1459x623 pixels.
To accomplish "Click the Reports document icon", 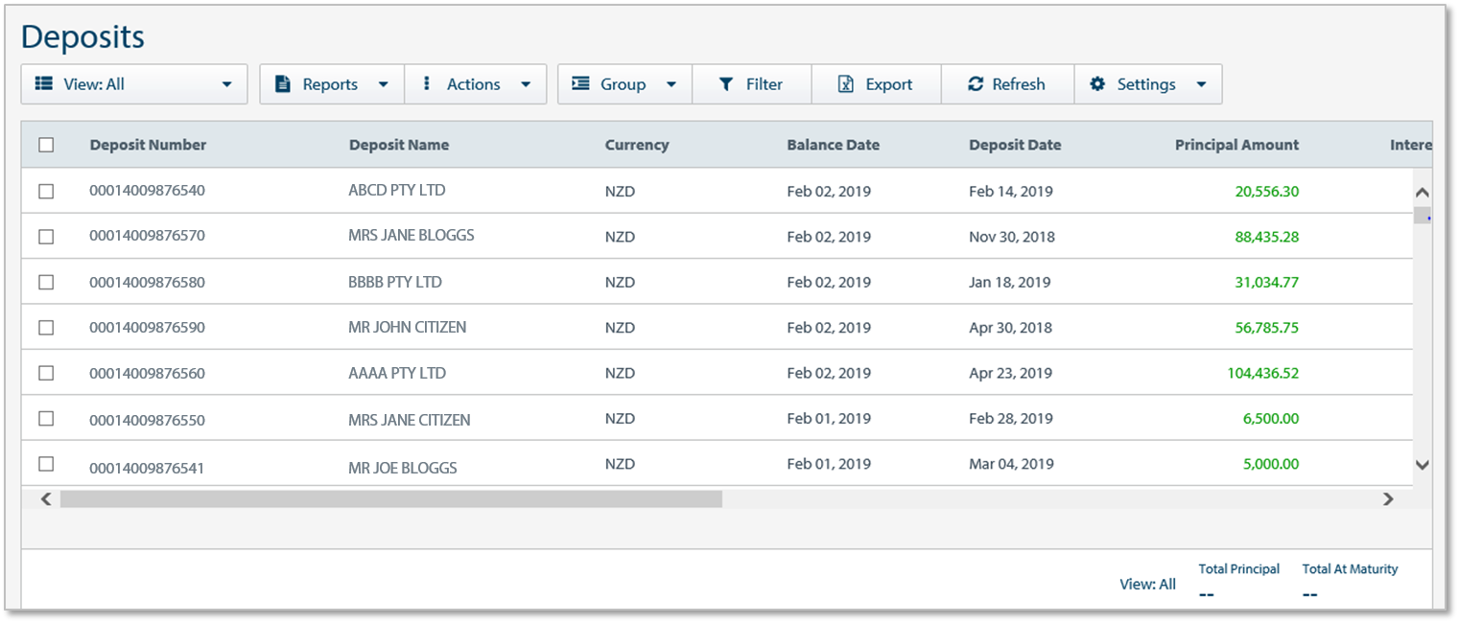I will (x=283, y=84).
